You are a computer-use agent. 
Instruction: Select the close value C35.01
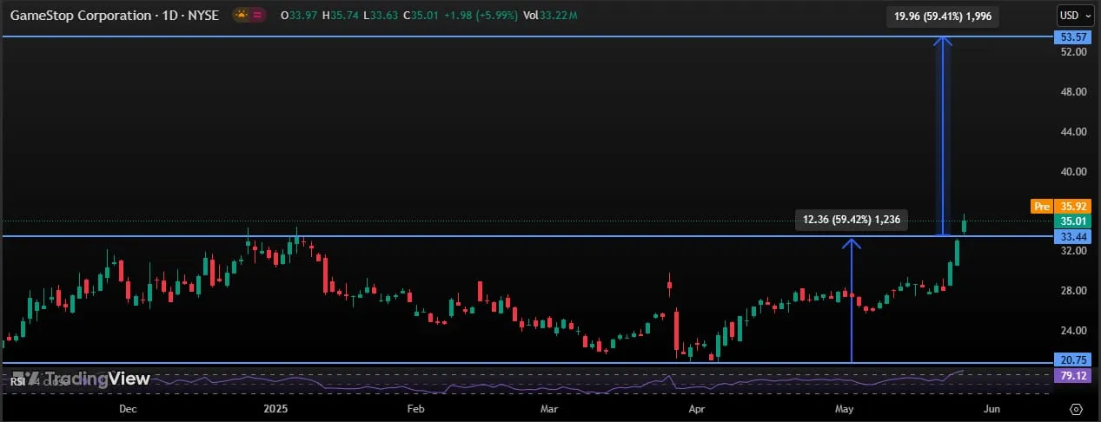[421, 16]
